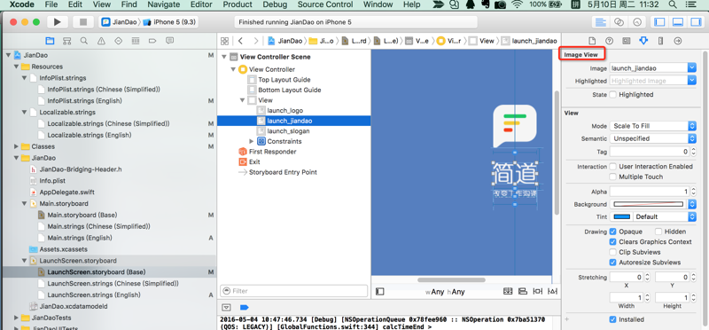Image resolution: width=709 pixels, height=330 pixels.
Task: Open the Highlighted image dropdown
Action: 692,81
